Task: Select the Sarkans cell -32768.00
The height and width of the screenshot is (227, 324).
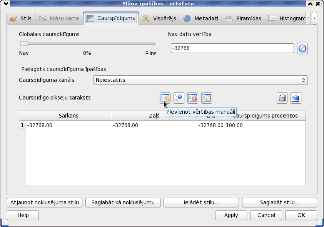Action: tap(68, 125)
